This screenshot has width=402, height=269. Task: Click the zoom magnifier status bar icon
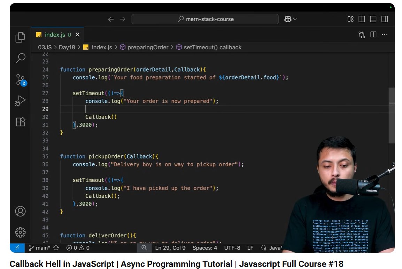click(x=144, y=248)
